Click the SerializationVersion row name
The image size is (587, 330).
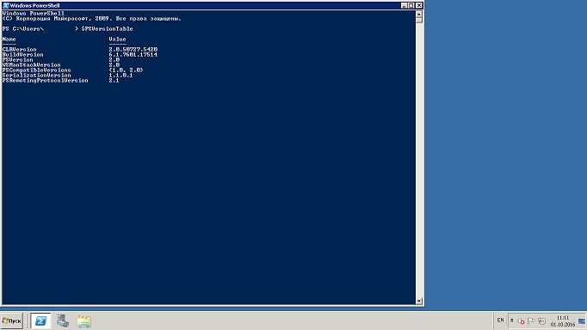click(37, 75)
